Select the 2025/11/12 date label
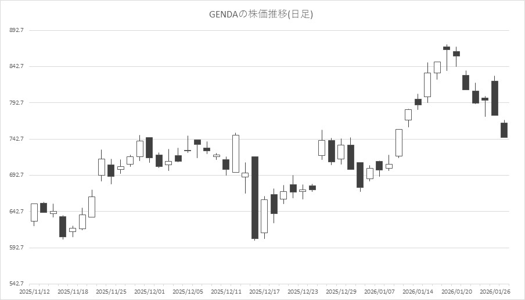Screen dimensions: 525x300 (34, 291)
